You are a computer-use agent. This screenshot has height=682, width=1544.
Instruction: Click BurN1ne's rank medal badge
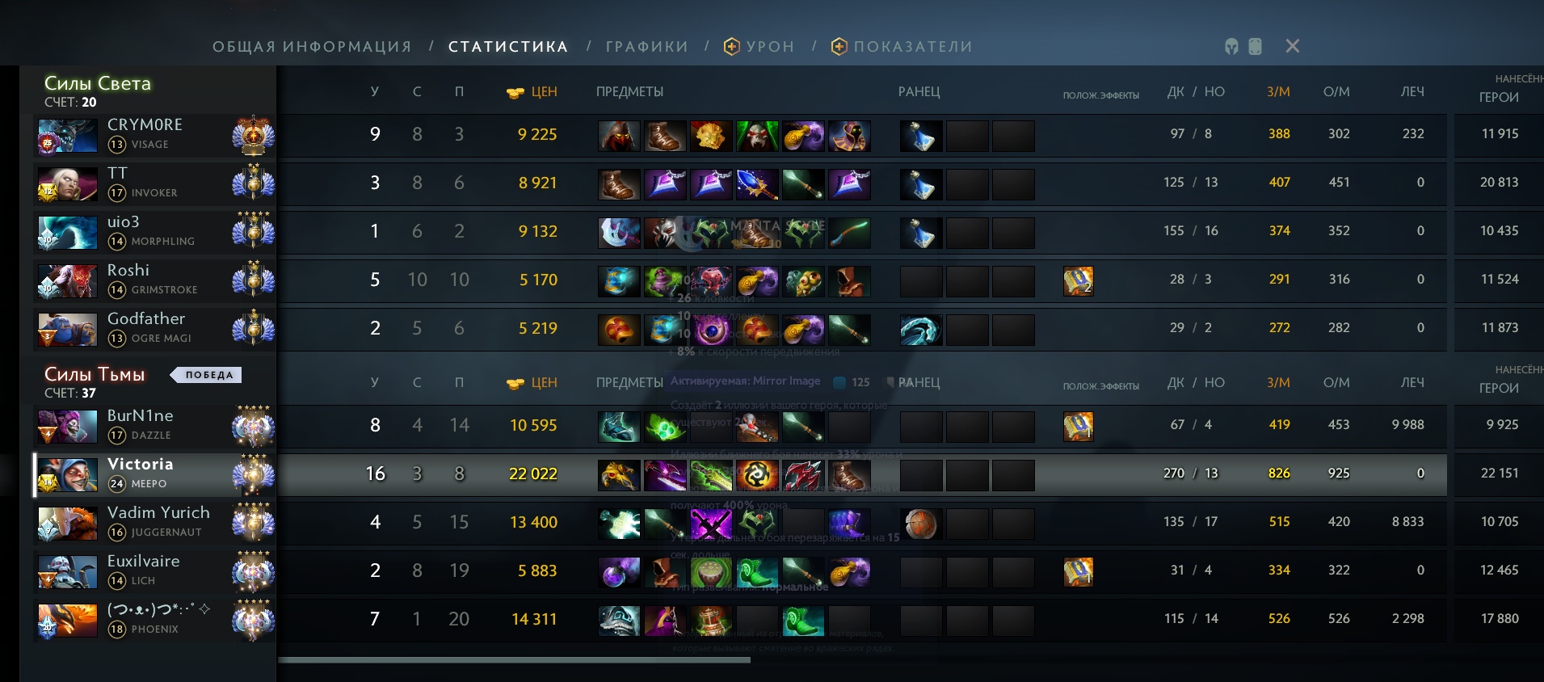253,427
